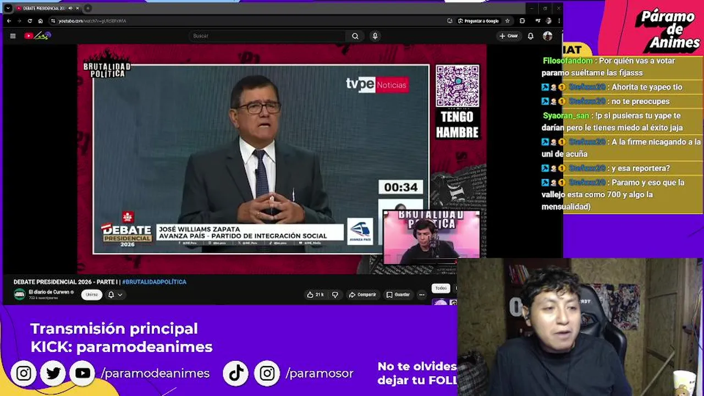Image resolution: width=704 pixels, height=396 pixels.
Task: Open El diario de Curwen channel avatar
Action: tap(19, 295)
